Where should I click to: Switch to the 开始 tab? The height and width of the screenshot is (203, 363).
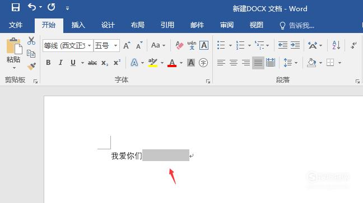coord(49,25)
